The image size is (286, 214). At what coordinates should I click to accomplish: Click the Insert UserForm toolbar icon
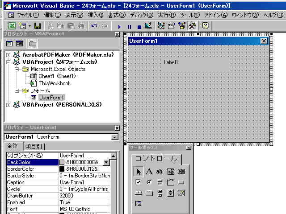click(x=23, y=26)
